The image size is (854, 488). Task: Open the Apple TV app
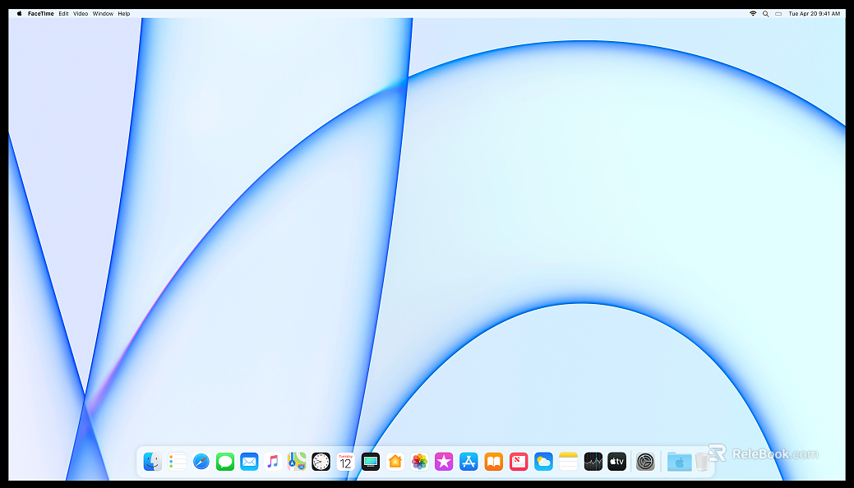click(x=617, y=462)
